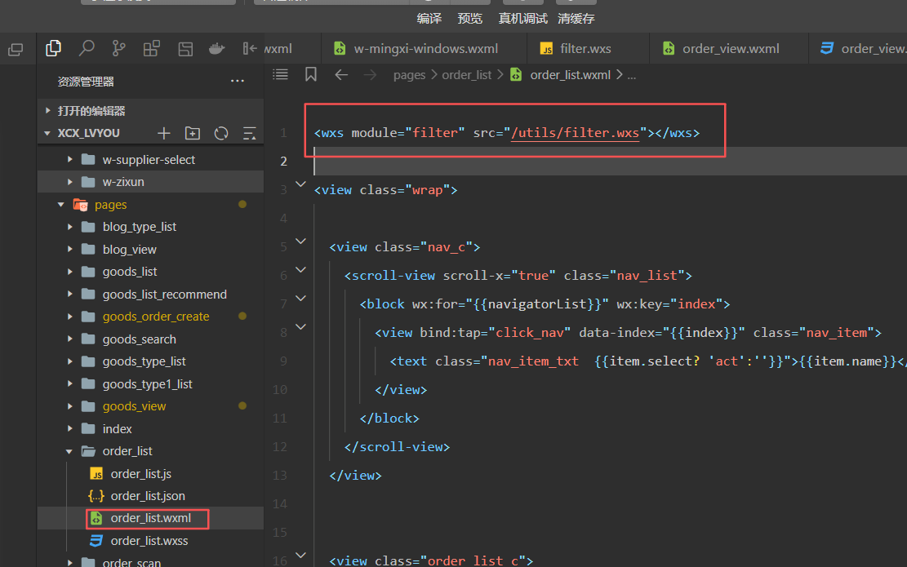The height and width of the screenshot is (567, 907).
Task: Refresh the XCX_LVYOU explorer tree
Action: pyautogui.click(x=221, y=133)
